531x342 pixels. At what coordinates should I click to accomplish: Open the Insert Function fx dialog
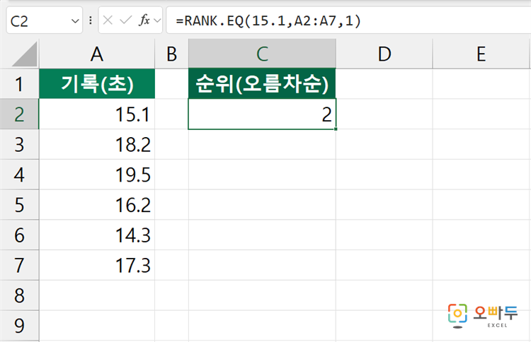[x=144, y=20]
